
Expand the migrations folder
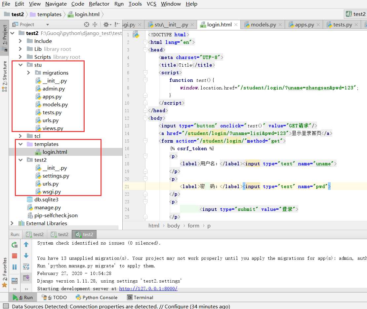(29, 73)
